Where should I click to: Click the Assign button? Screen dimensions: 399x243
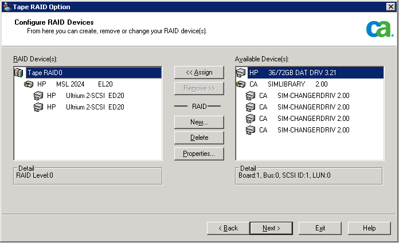(199, 73)
